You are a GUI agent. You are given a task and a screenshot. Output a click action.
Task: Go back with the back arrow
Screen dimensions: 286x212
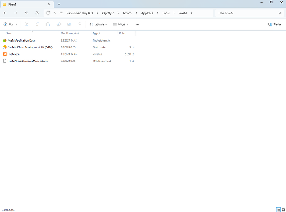click(x=5, y=13)
